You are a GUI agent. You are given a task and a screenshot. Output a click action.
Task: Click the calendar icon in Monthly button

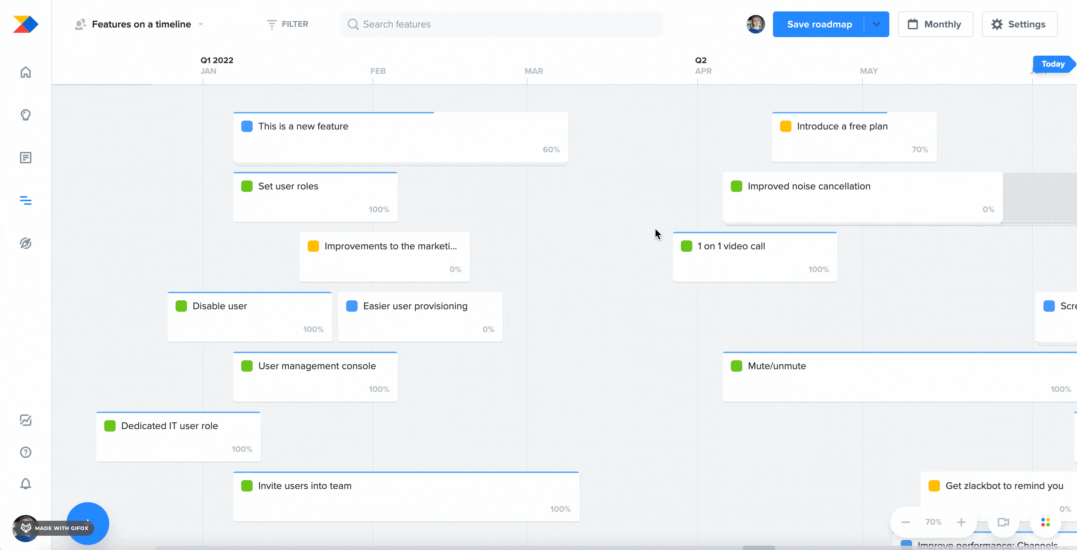pyautogui.click(x=913, y=24)
